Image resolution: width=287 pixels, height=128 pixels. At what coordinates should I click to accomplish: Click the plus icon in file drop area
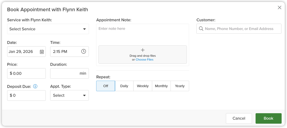tap(143, 50)
